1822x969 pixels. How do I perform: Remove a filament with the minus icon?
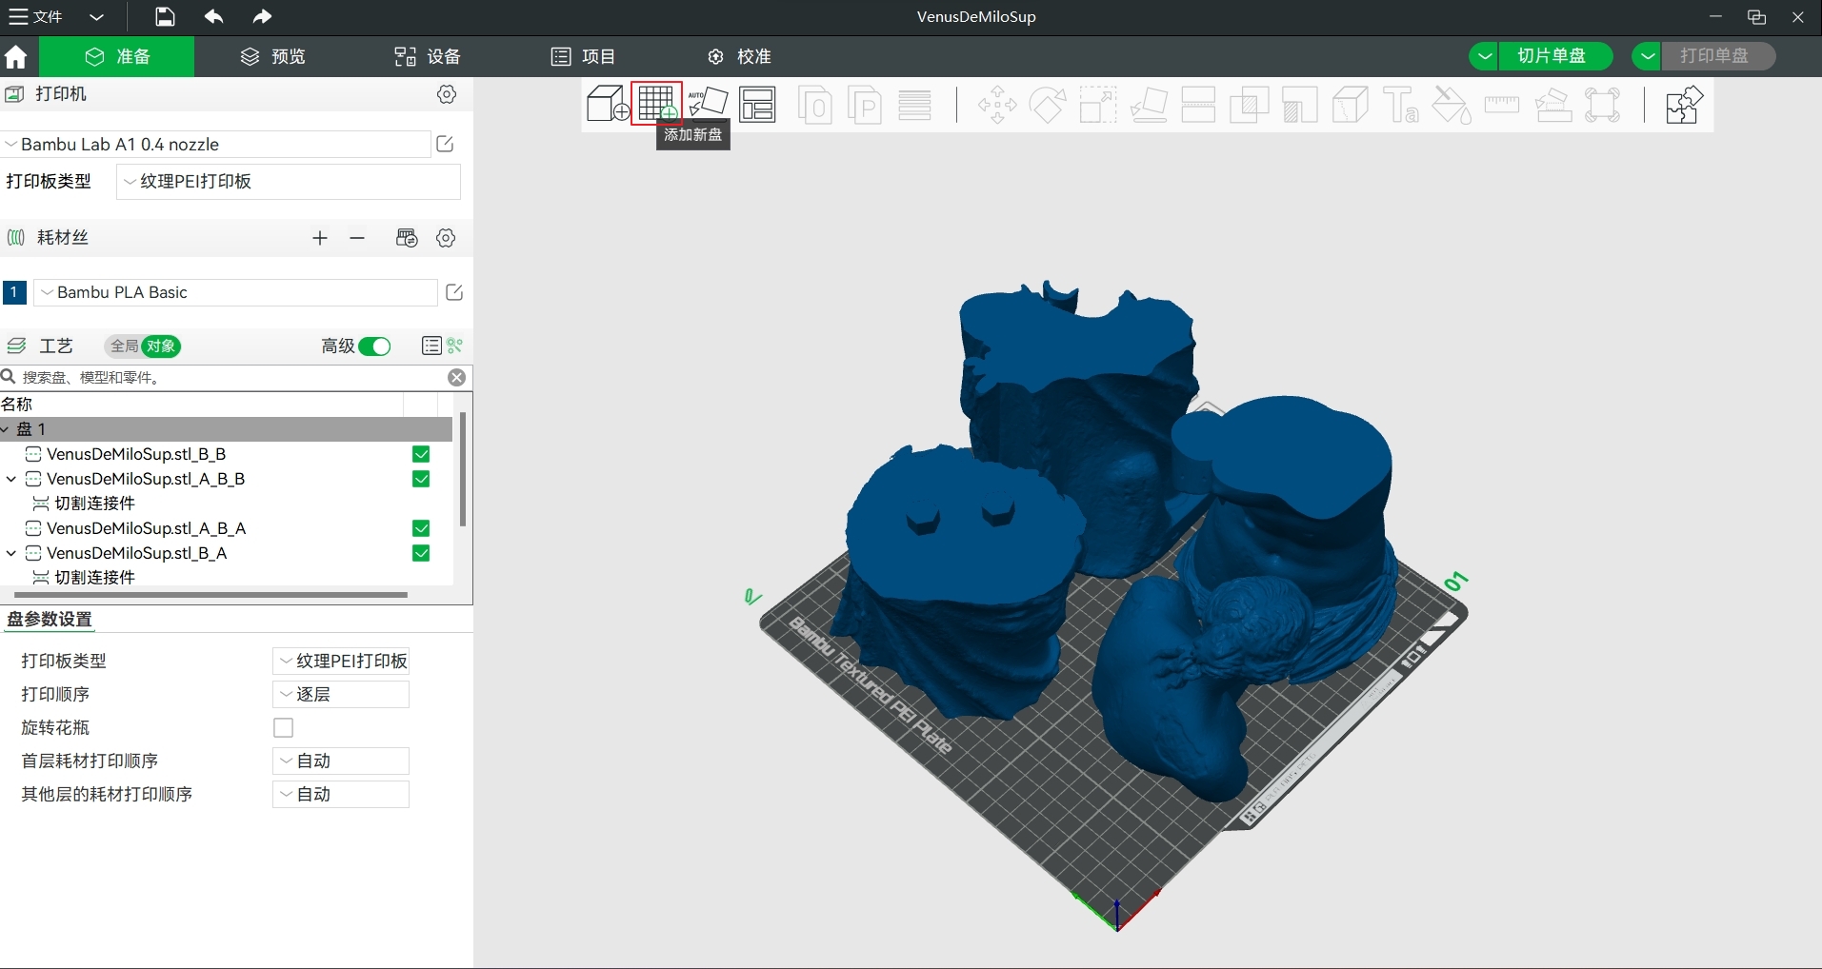click(x=357, y=238)
